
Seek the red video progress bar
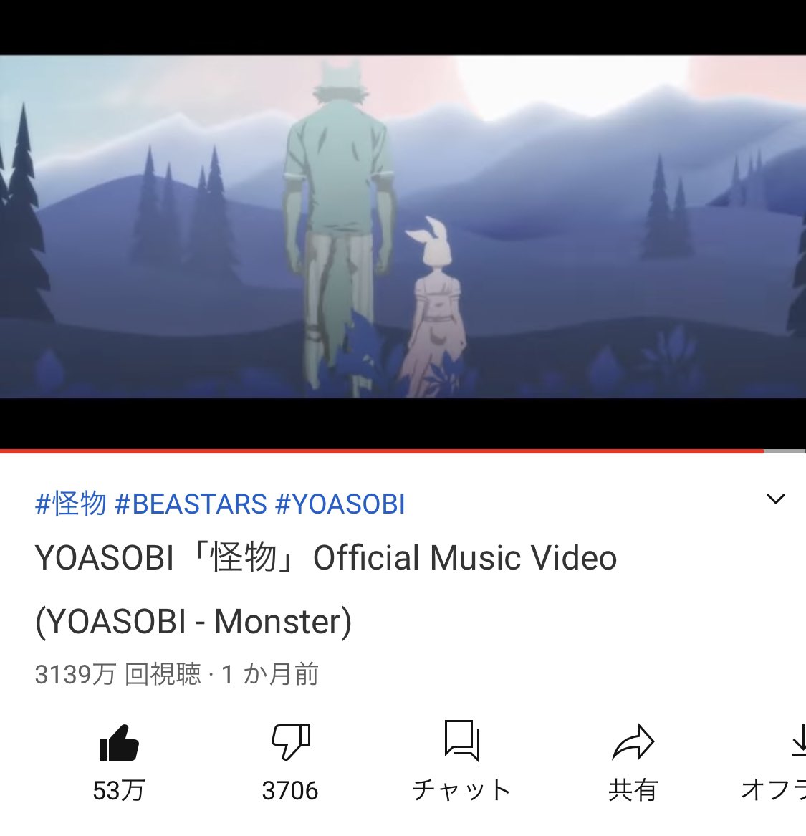pos(382,451)
